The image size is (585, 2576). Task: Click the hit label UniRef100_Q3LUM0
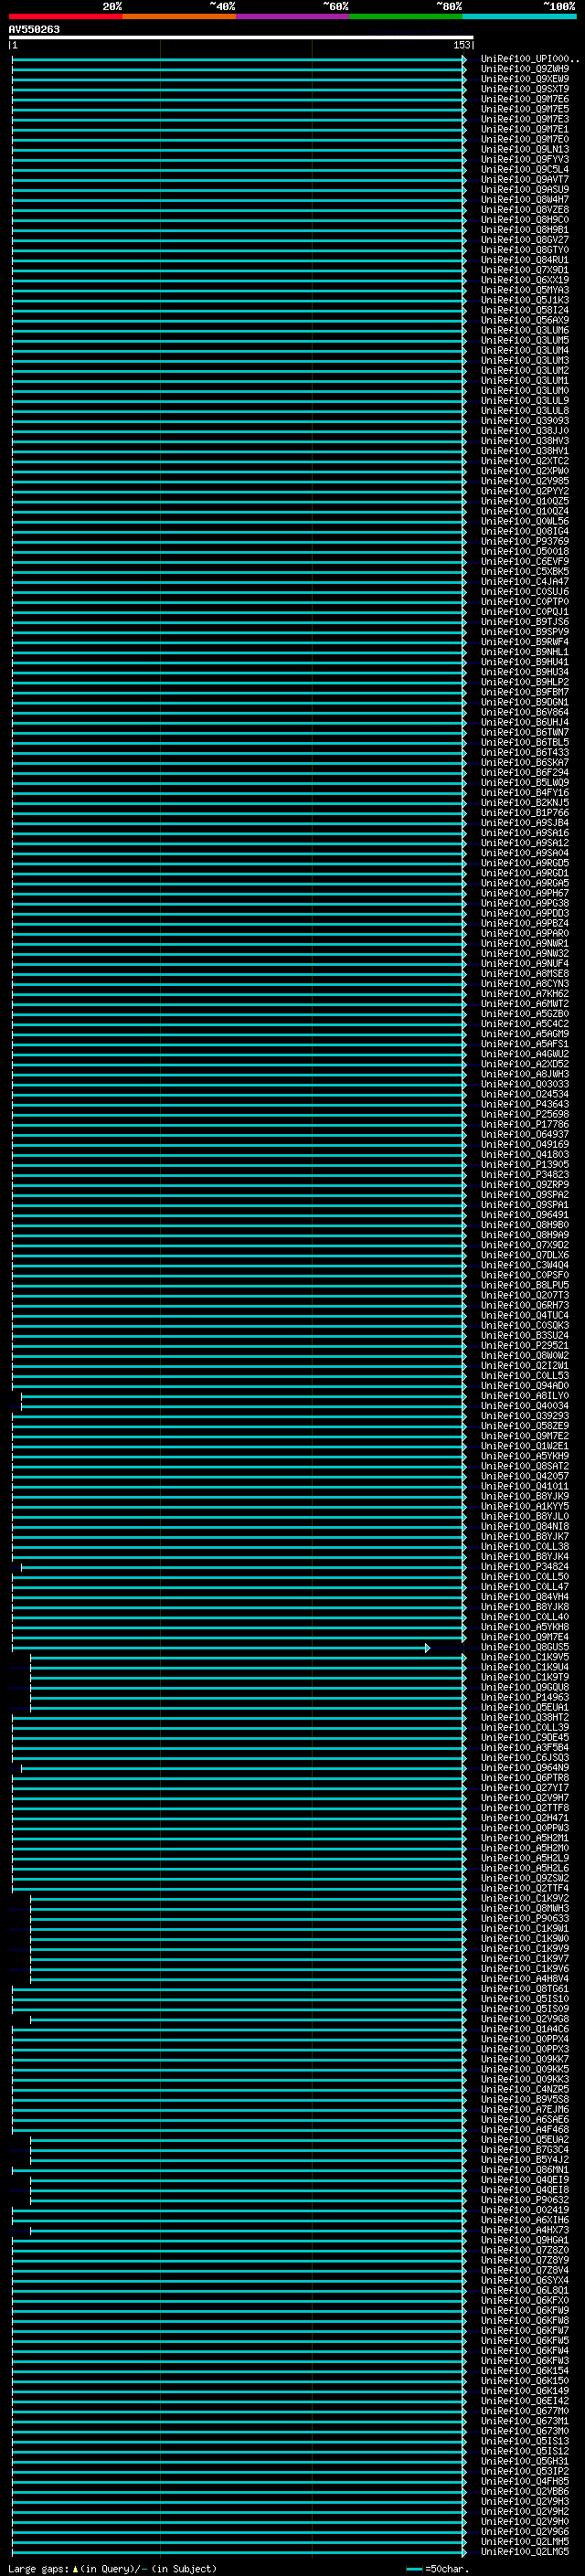[525, 391]
